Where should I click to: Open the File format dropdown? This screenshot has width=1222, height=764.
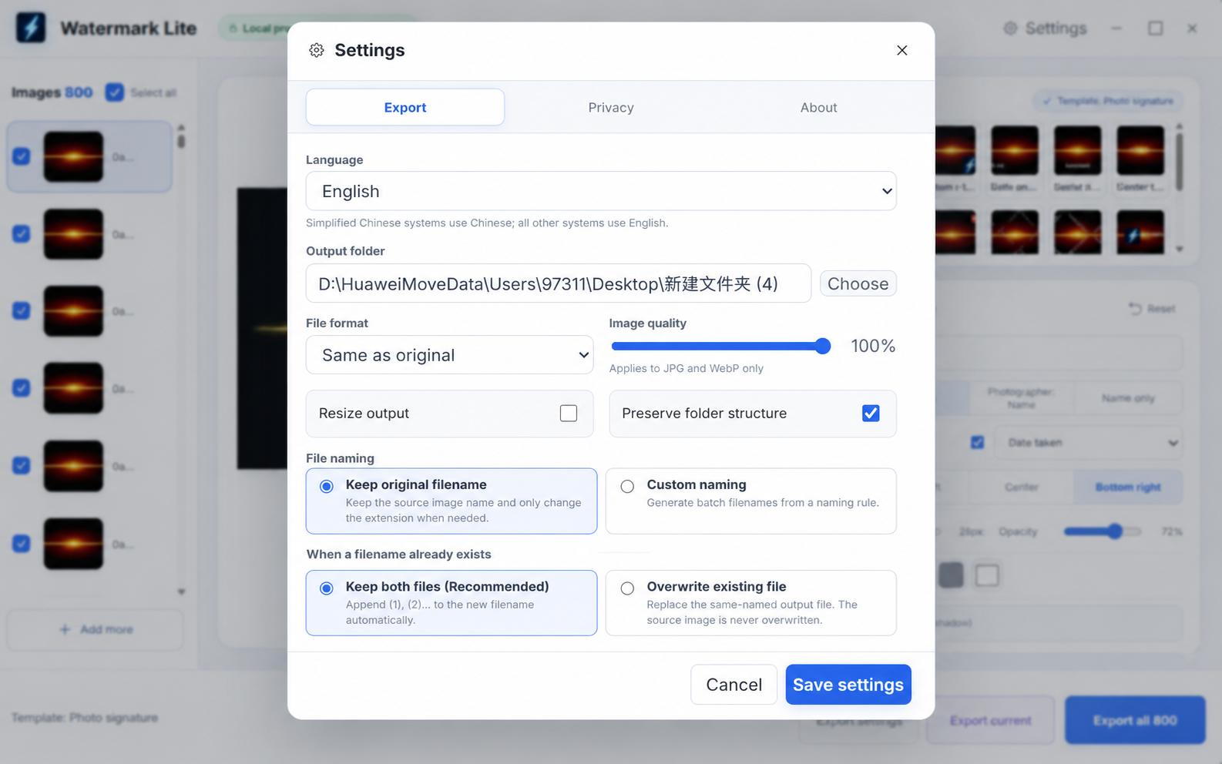(x=450, y=355)
